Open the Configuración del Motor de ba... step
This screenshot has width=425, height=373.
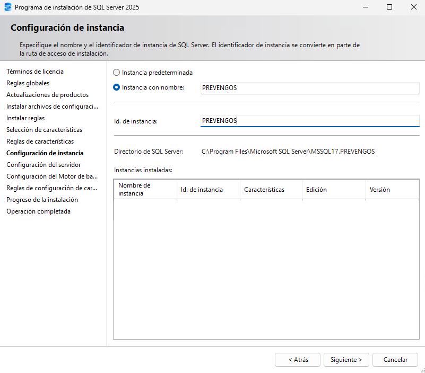point(52,176)
